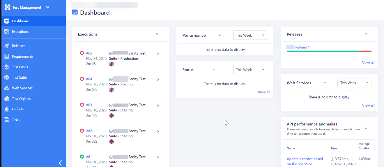
Task: Click the Web Services cloud icon
Action: click(7, 88)
